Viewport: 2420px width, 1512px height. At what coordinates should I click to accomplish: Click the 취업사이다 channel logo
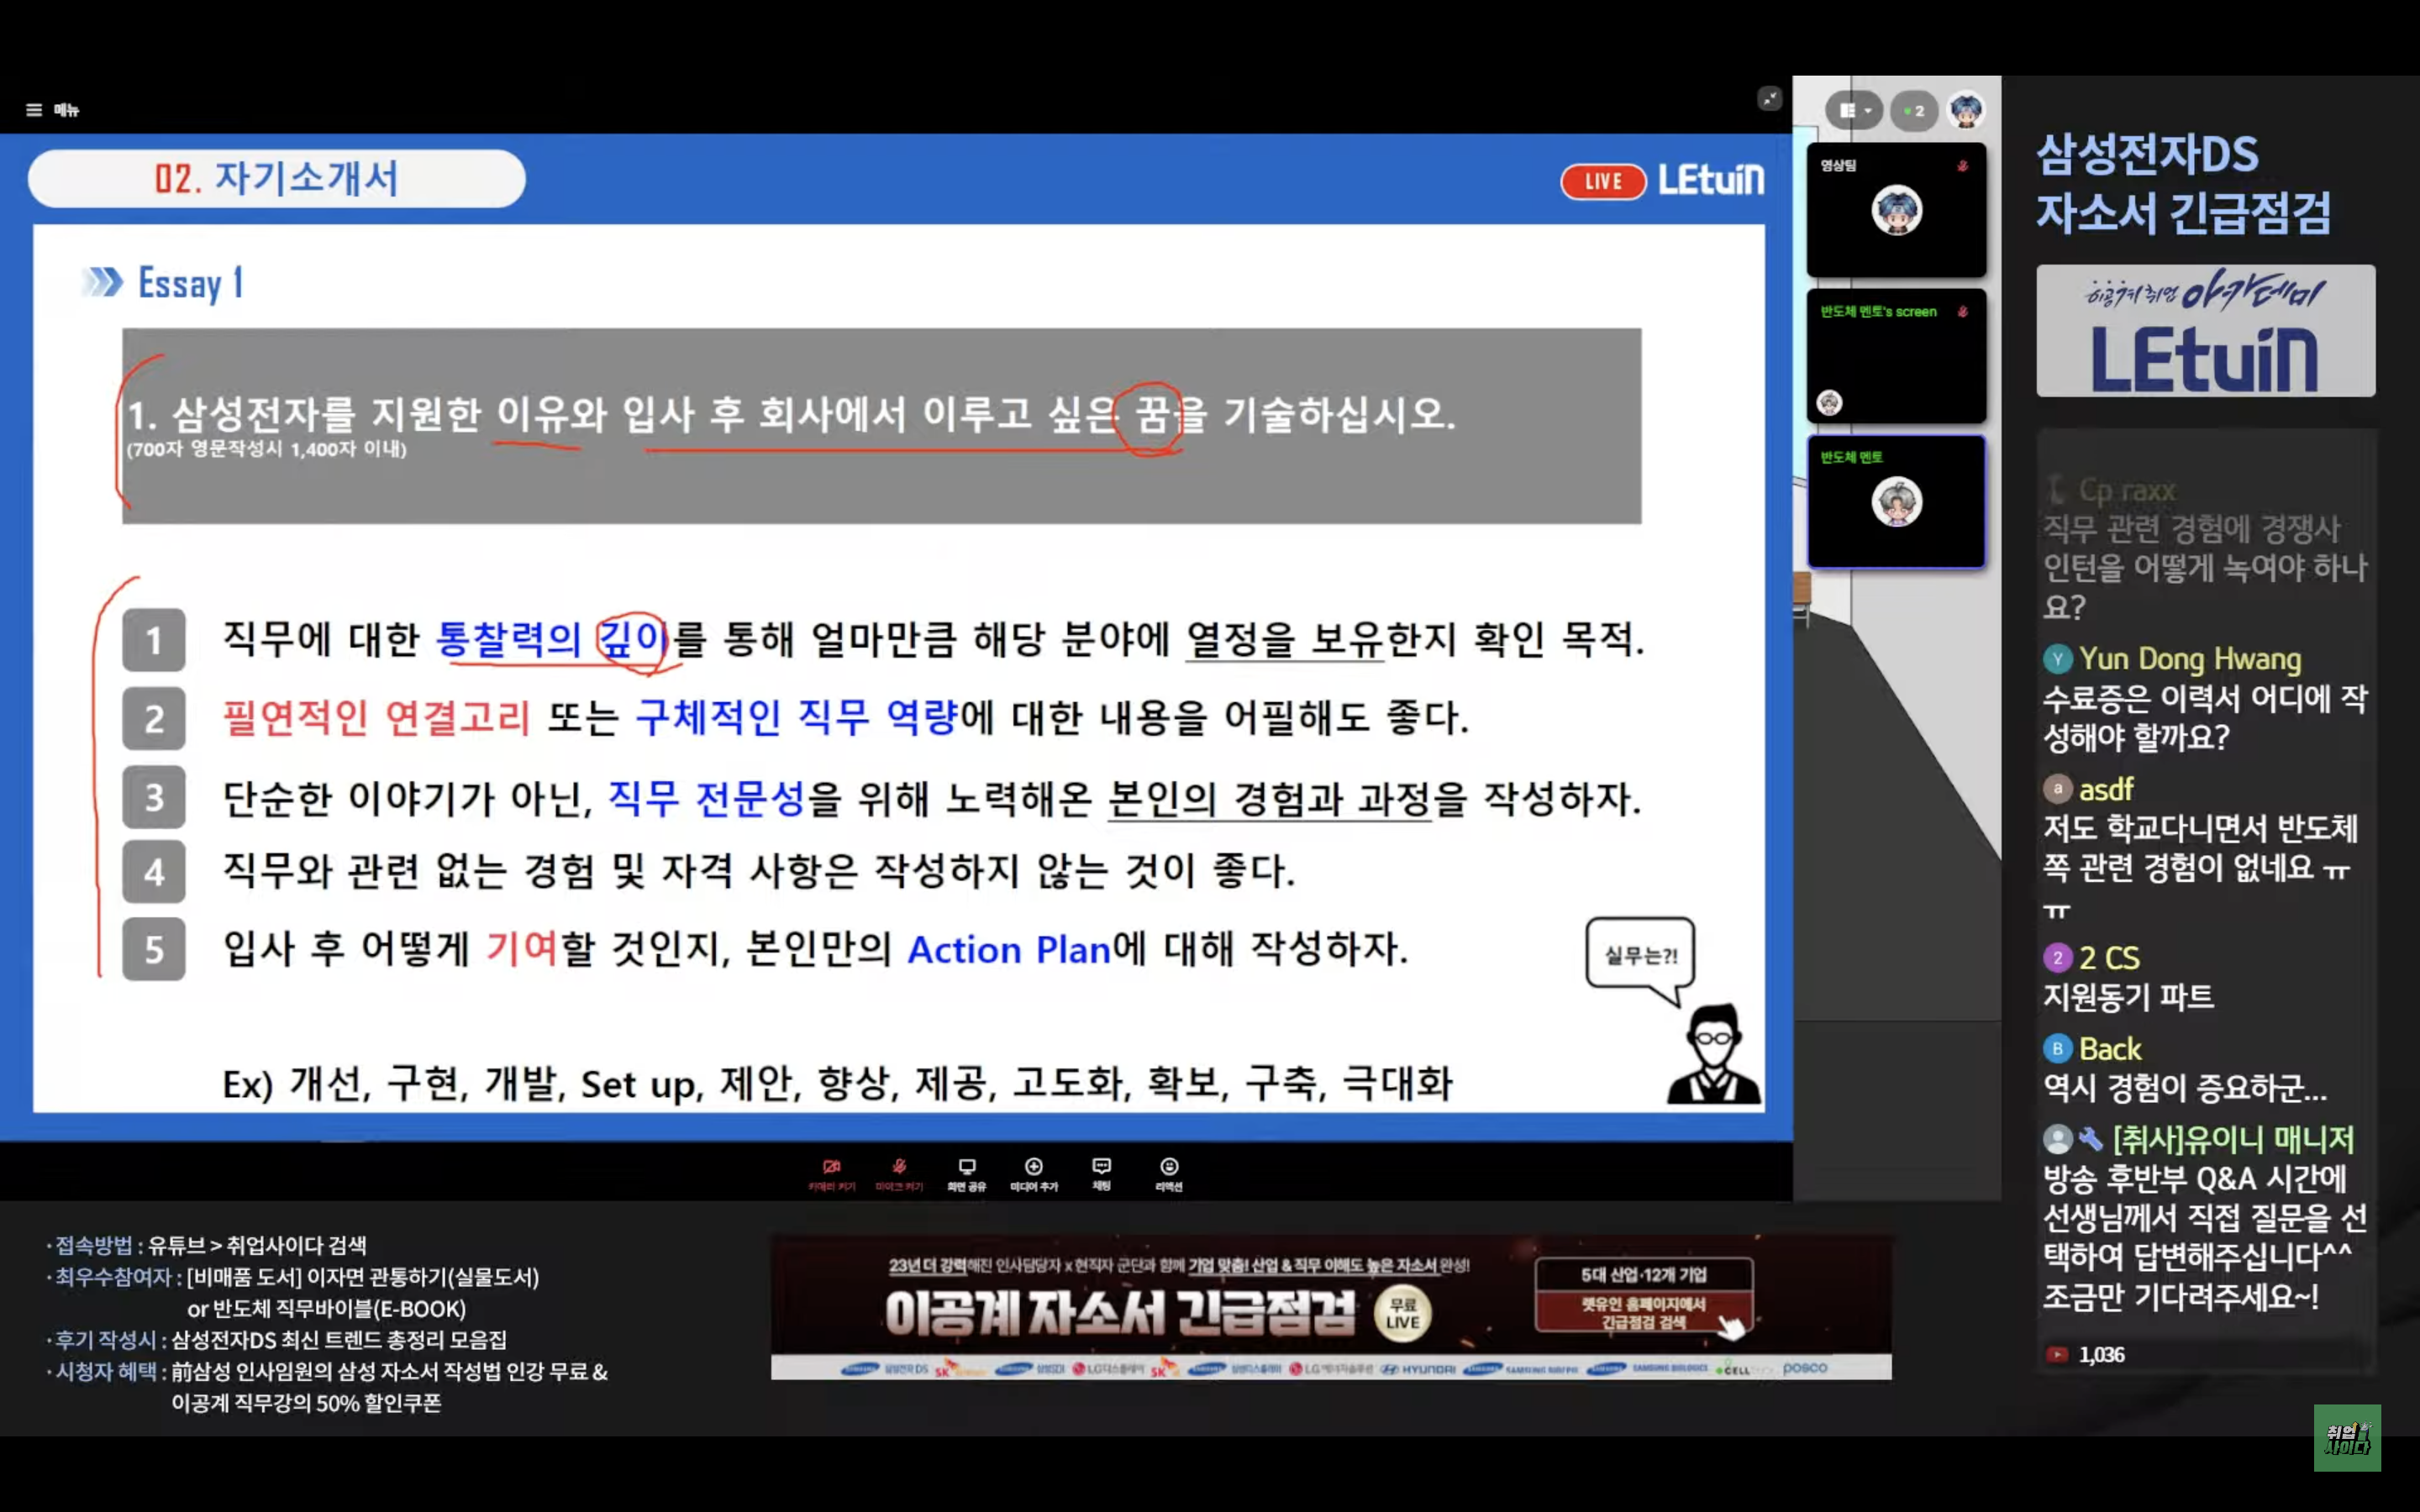[2347, 1438]
